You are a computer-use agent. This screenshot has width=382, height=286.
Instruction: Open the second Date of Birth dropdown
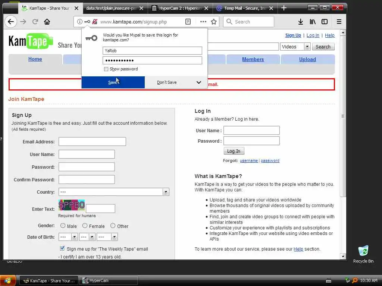tap(87, 237)
